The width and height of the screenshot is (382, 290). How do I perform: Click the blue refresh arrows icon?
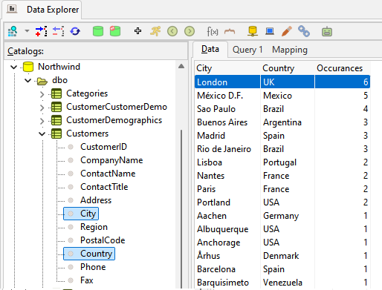(75, 31)
